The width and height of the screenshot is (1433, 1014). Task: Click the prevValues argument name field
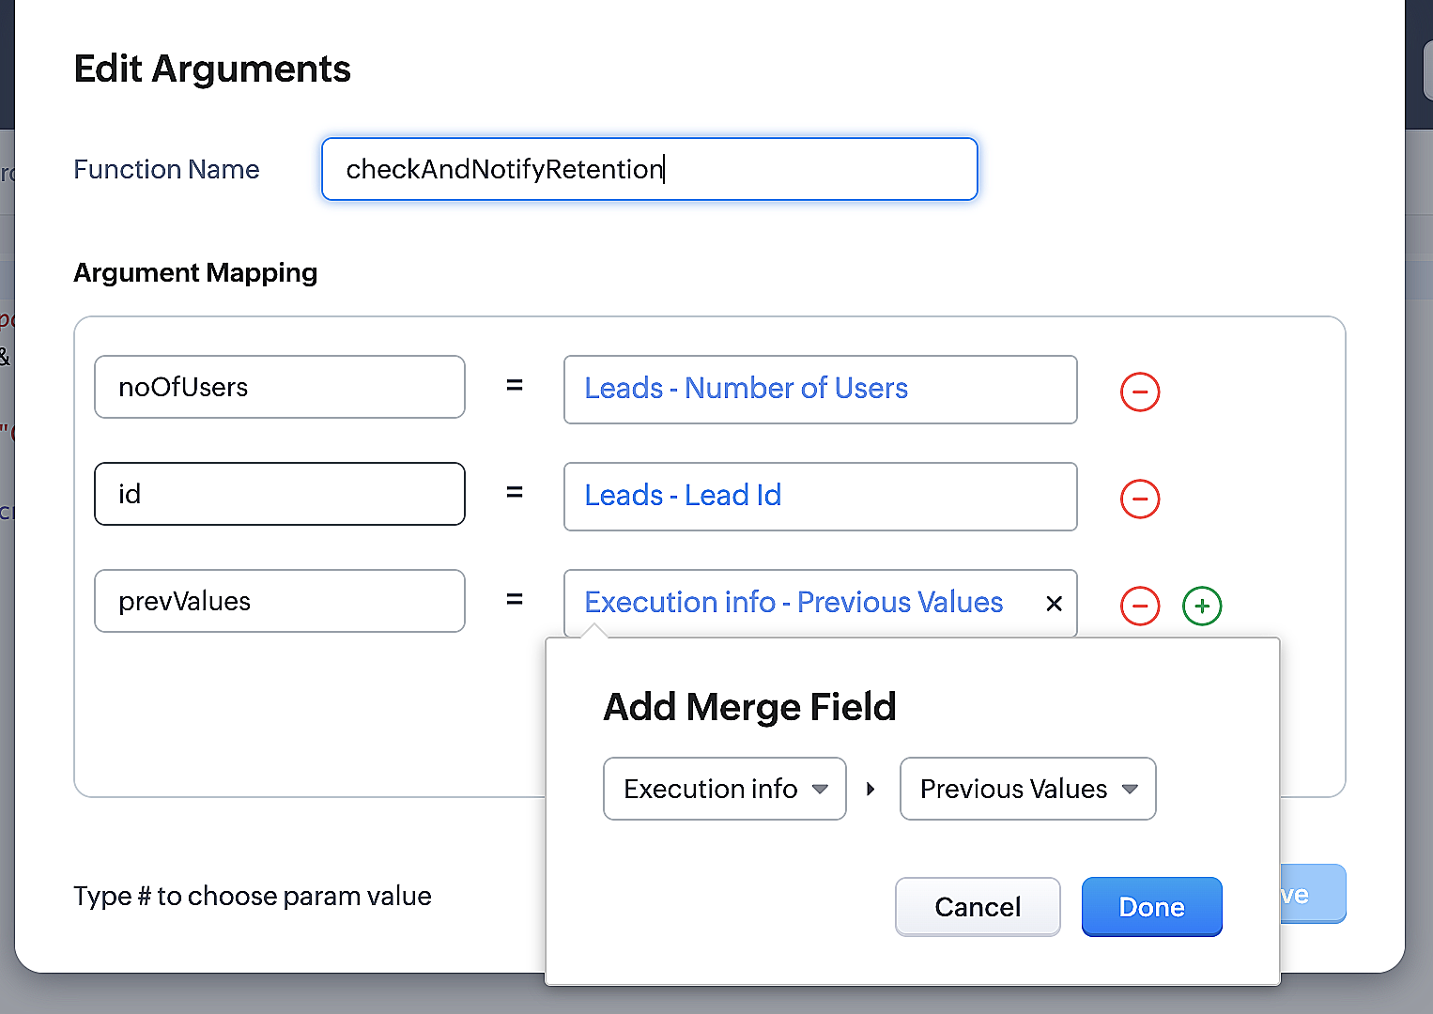[279, 601]
